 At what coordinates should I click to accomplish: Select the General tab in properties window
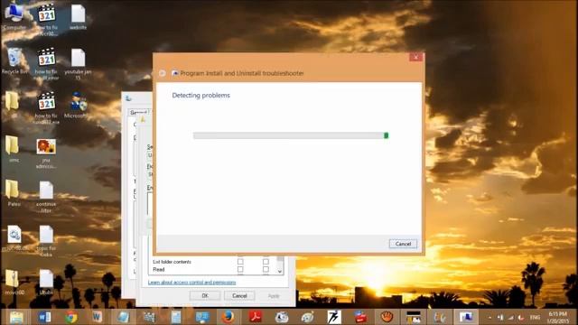click(138, 112)
